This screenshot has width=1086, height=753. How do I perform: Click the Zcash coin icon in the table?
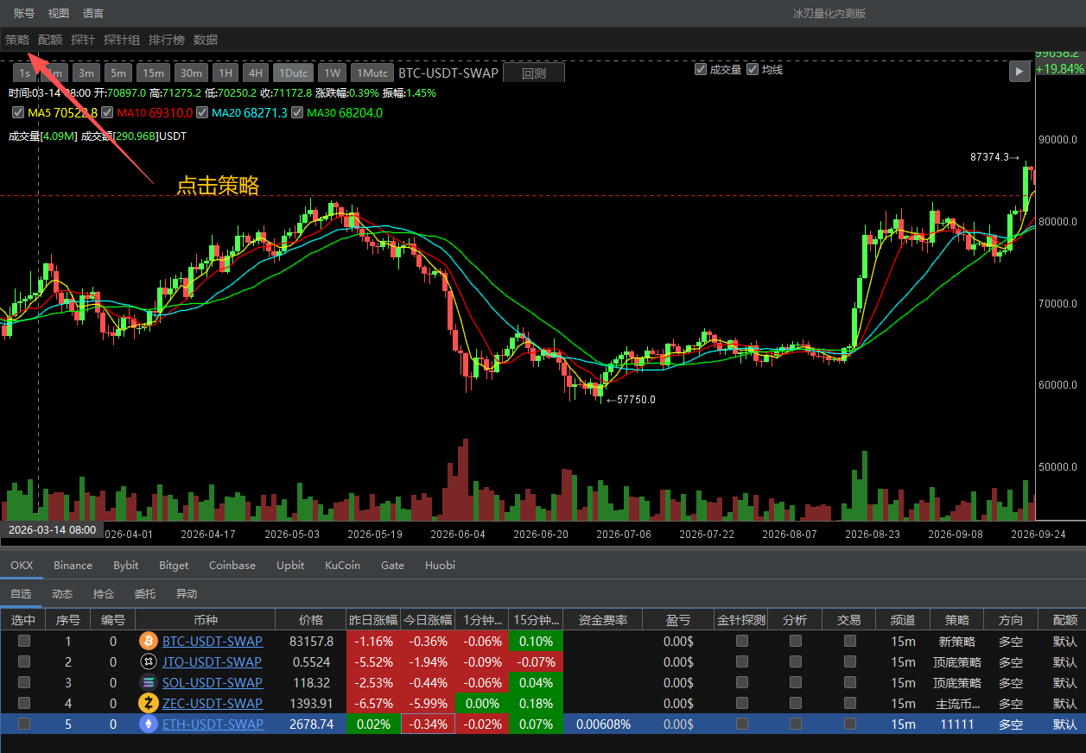click(149, 704)
